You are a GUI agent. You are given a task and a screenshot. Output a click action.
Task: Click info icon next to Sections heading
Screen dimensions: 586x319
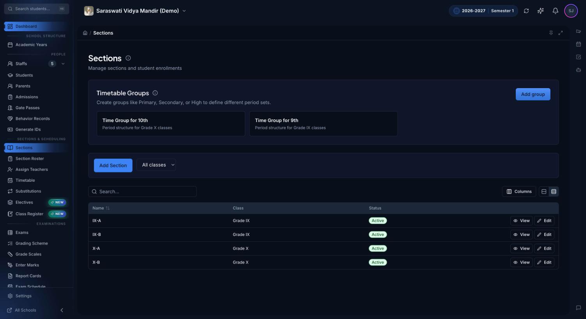[128, 58]
